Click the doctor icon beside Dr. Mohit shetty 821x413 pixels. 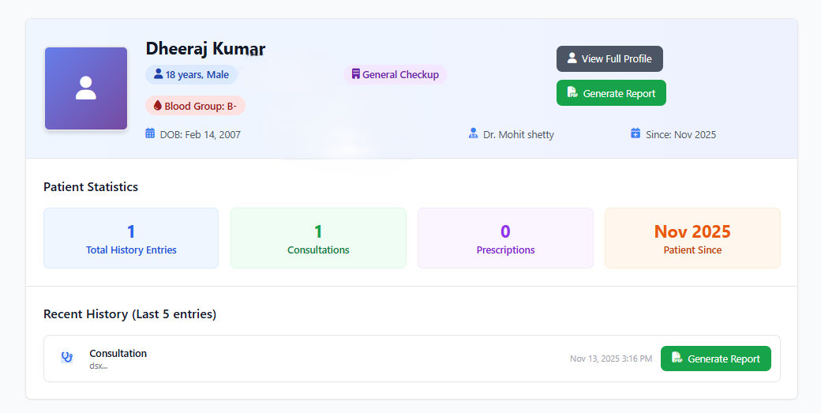point(474,134)
